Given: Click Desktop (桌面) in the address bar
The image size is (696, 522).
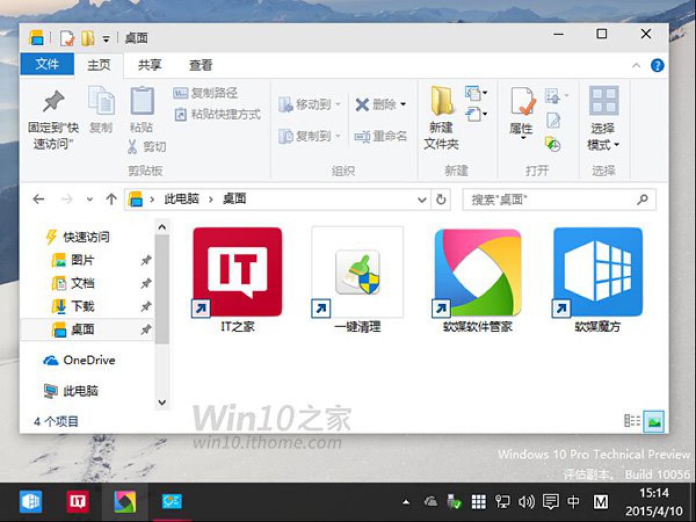Looking at the screenshot, I should 234,199.
